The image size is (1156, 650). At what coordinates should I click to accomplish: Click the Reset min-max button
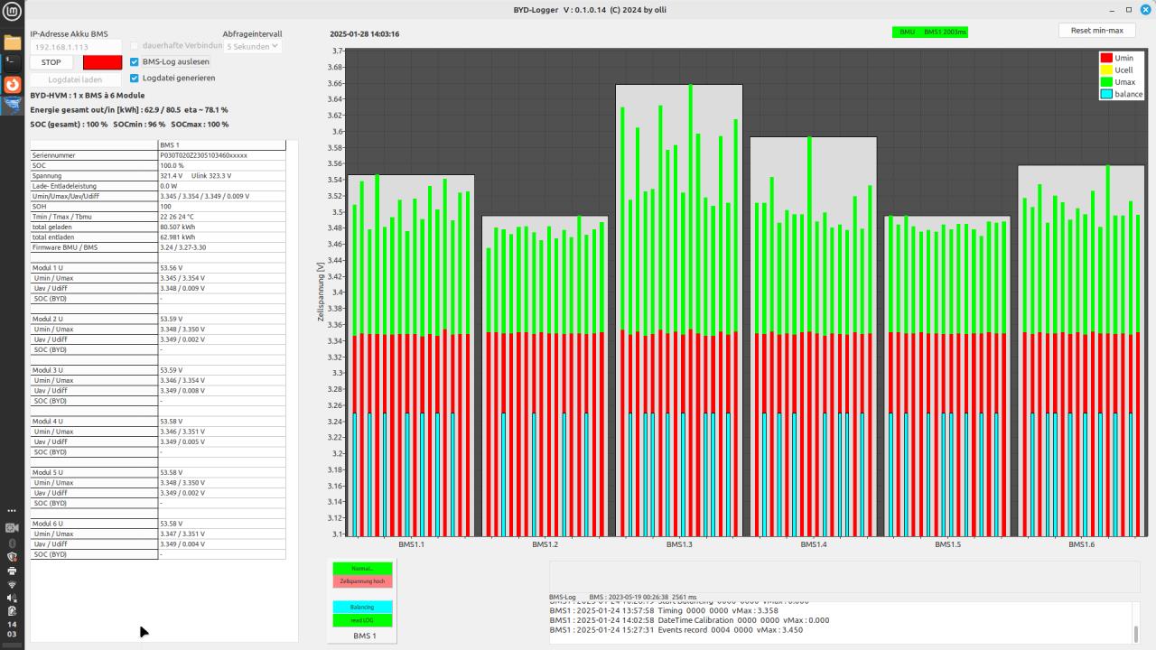[x=1096, y=31]
